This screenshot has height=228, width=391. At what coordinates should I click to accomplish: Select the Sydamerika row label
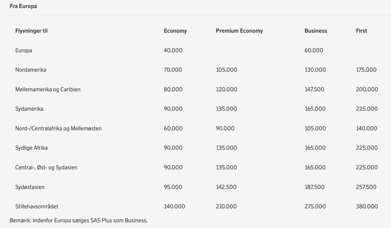pyautogui.click(x=29, y=109)
